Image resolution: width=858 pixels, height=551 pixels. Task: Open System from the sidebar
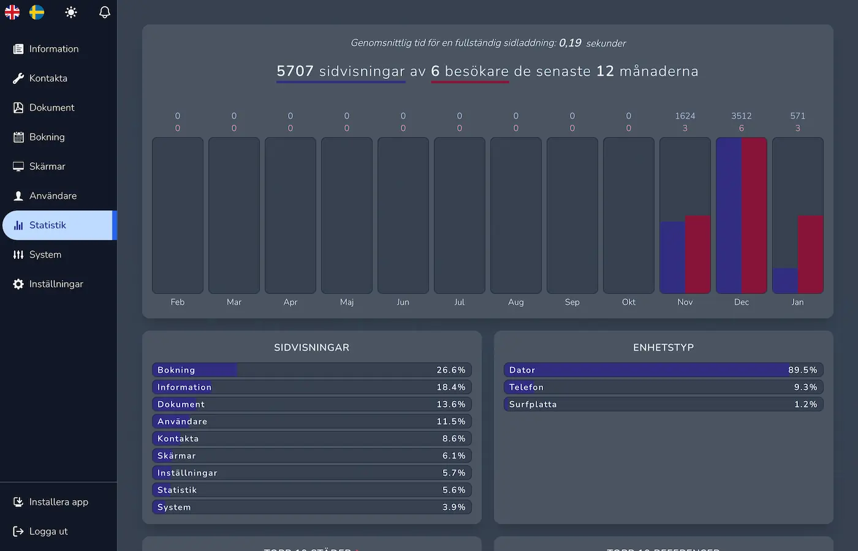pyautogui.click(x=58, y=255)
